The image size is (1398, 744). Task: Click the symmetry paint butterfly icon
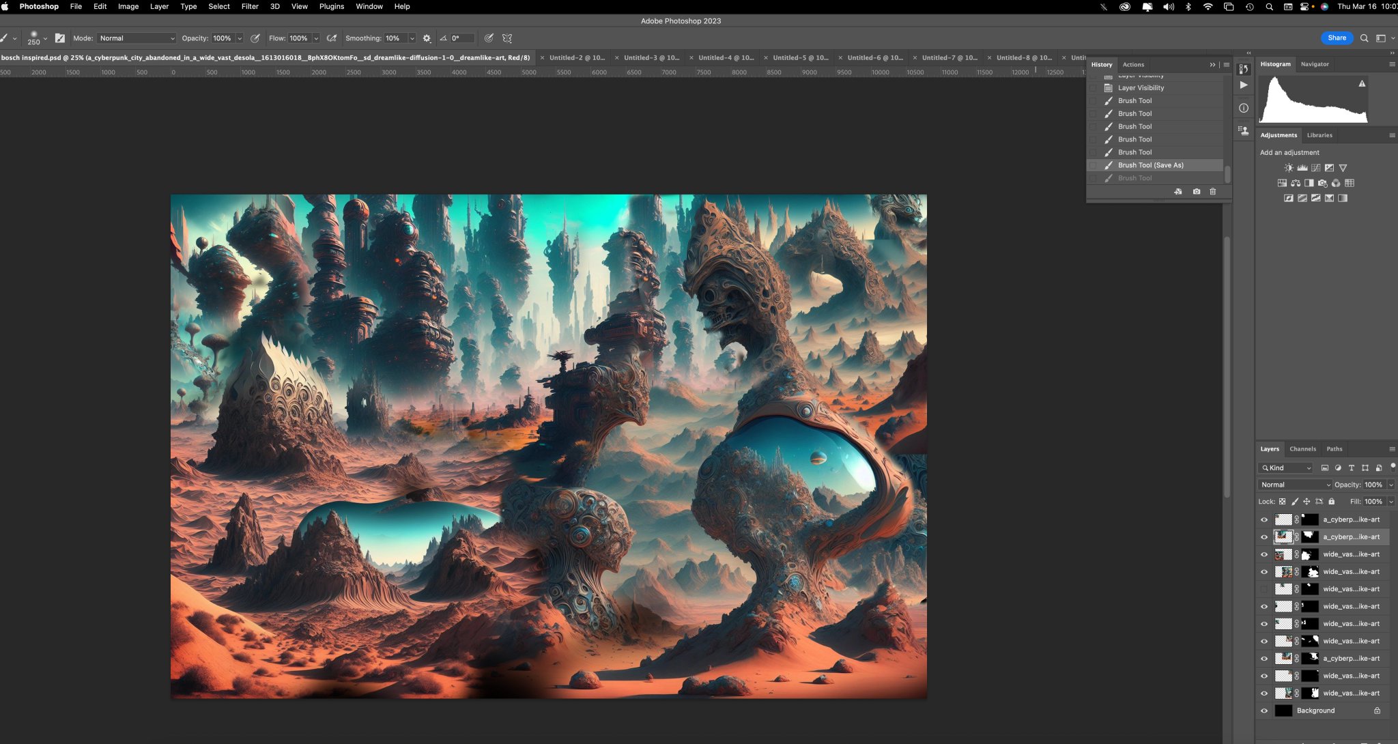tap(507, 38)
